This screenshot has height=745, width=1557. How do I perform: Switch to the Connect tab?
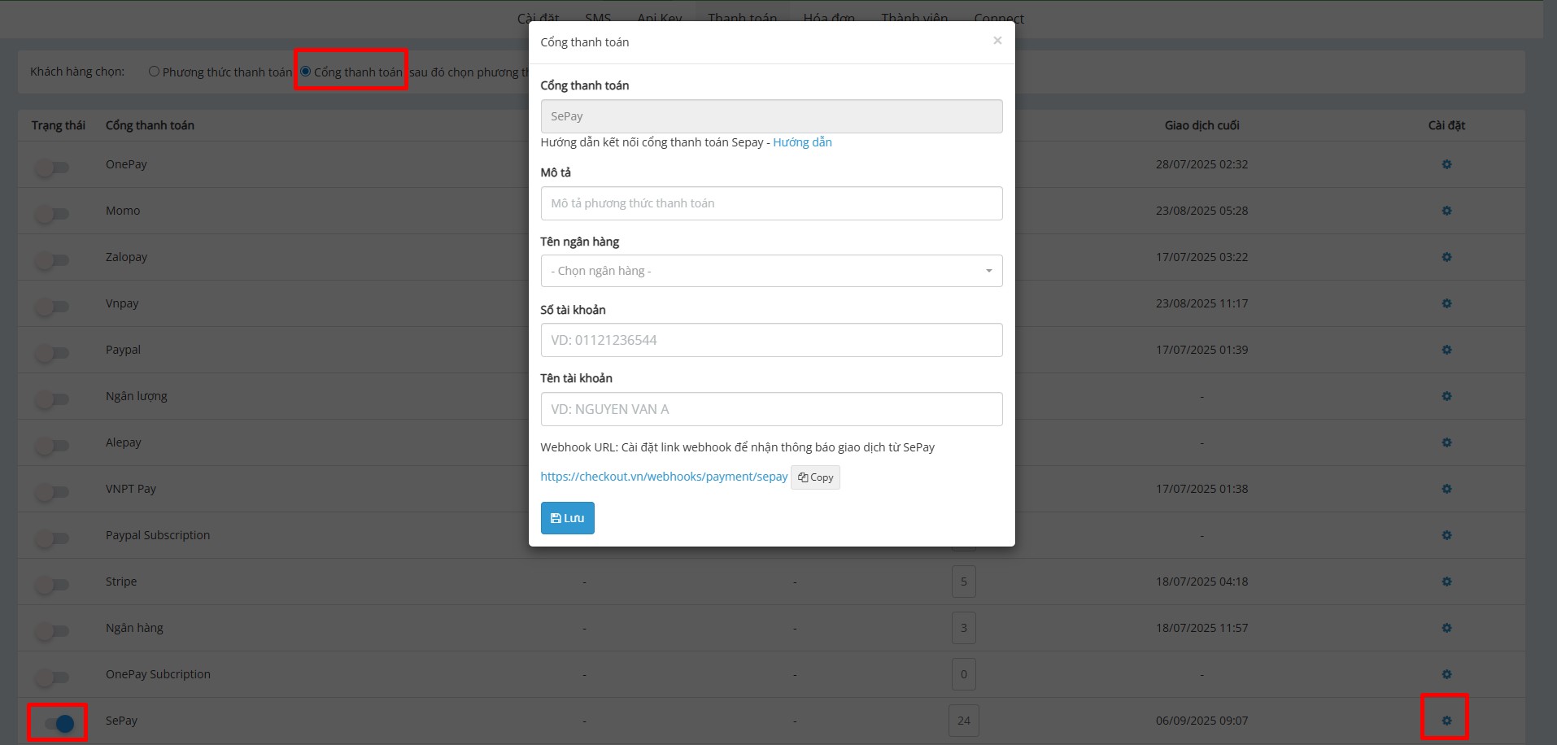[999, 18]
